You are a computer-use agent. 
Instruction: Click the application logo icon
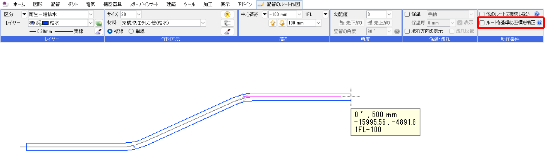tap(5, 4)
